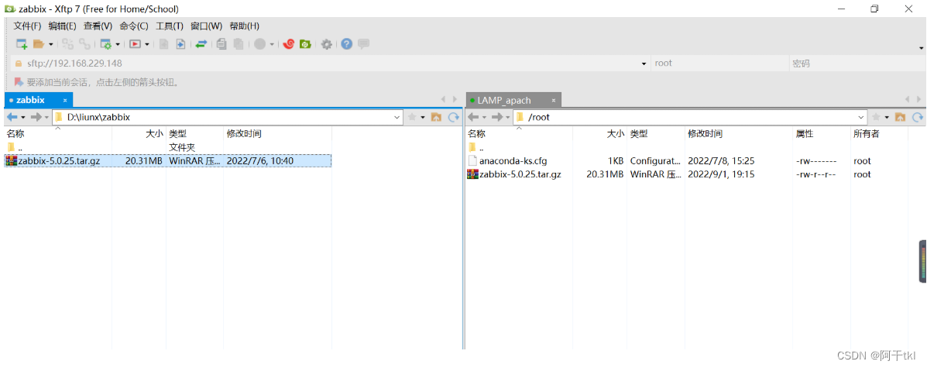Screen dimensions: 927x368
Task: Switch to the zabbix local tab
Action: 31,100
